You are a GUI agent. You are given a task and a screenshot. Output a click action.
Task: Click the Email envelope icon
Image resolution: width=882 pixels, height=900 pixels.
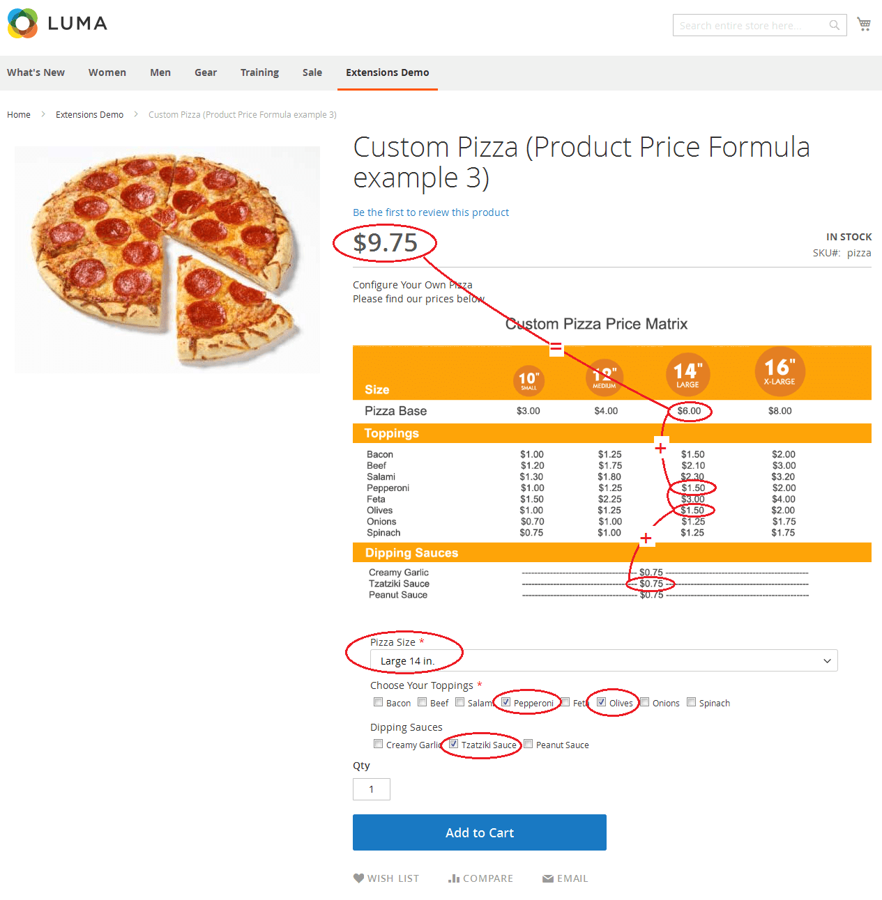tap(548, 878)
